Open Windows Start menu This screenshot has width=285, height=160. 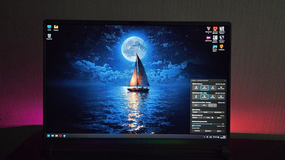pos(48,136)
